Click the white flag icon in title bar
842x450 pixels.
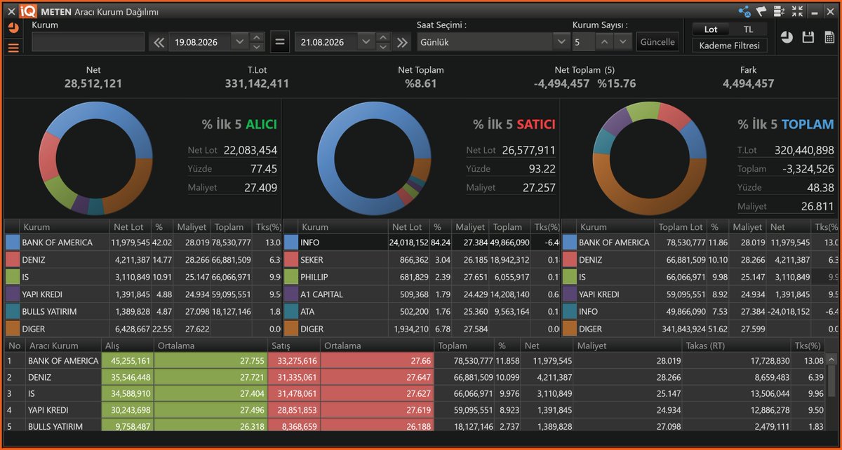click(761, 11)
